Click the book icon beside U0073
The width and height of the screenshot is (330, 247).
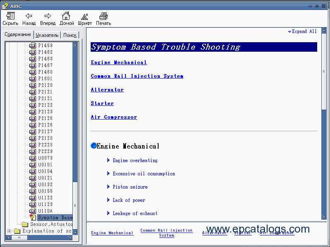click(33, 158)
